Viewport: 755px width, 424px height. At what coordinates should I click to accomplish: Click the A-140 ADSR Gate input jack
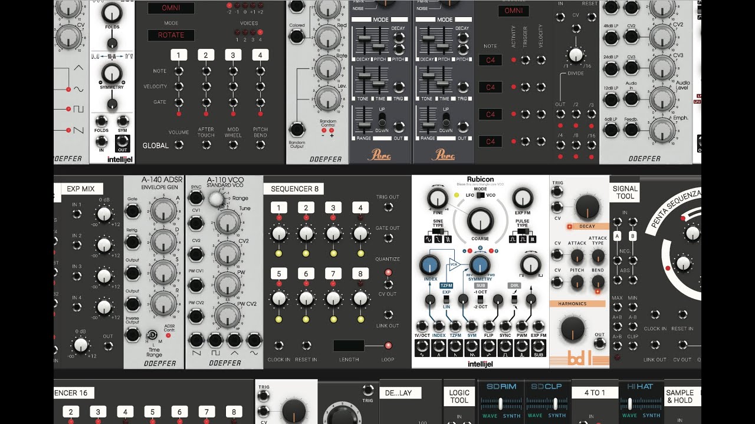pos(133,211)
